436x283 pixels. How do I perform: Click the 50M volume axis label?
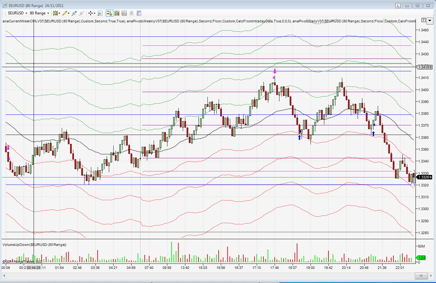pos(421,246)
